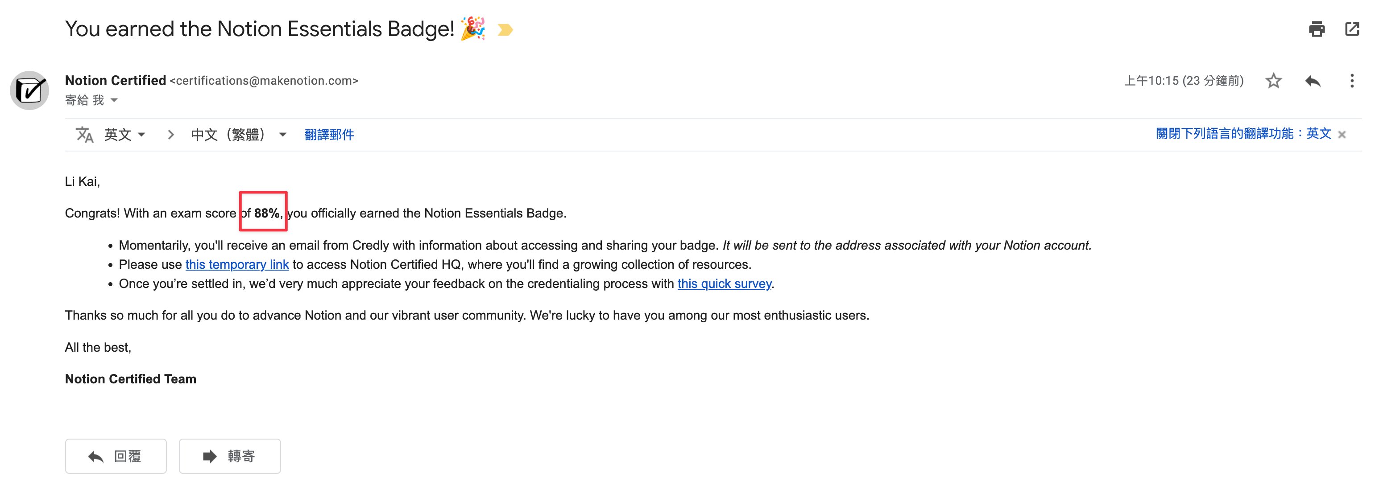
Task: Click sender name Notion Certified
Action: pyautogui.click(x=115, y=81)
